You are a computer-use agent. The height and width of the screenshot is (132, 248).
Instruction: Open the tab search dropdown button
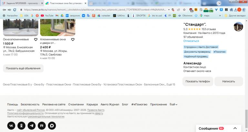[x=219, y=3]
